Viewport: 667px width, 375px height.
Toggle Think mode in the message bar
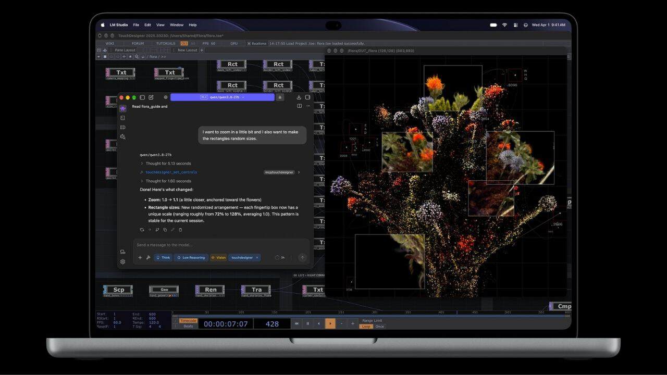click(x=163, y=257)
